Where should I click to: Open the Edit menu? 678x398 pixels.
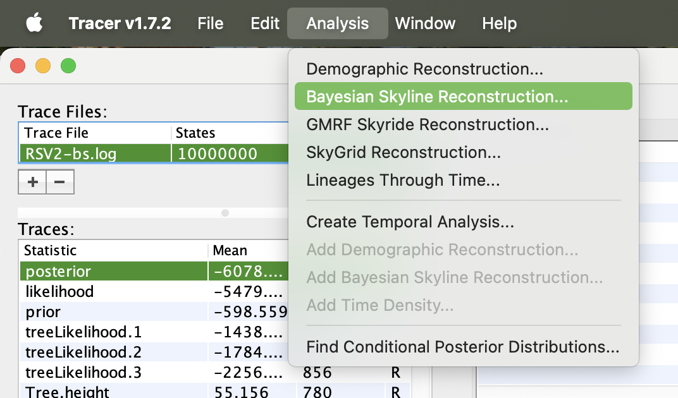coord(265,23)
